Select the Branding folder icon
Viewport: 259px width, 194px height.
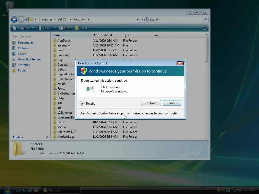click(x=55, y=55)
